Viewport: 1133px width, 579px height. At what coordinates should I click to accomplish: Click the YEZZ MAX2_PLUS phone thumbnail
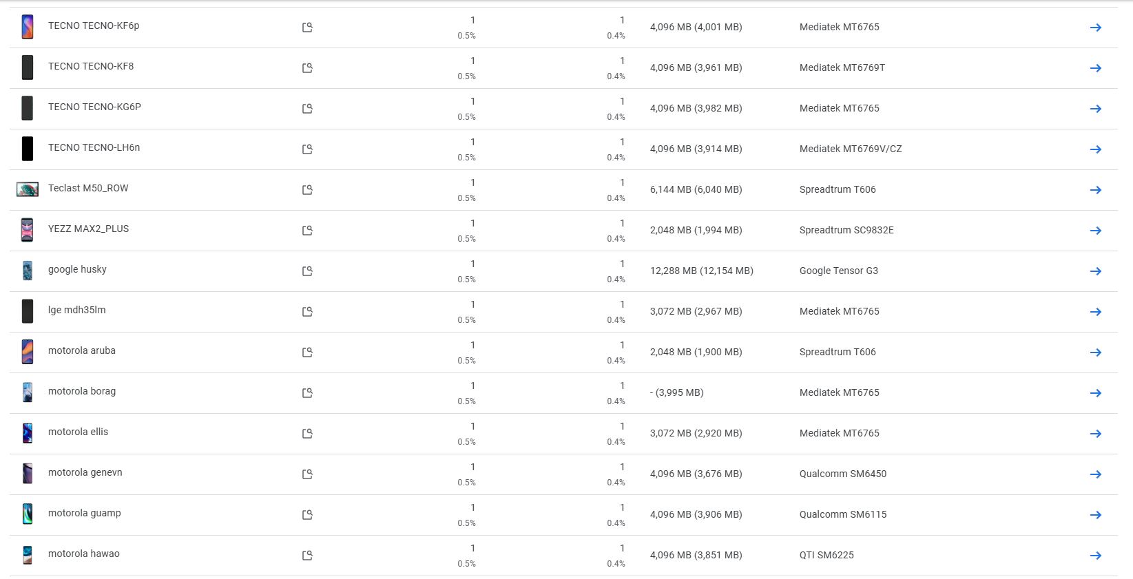tap(28, 230)
